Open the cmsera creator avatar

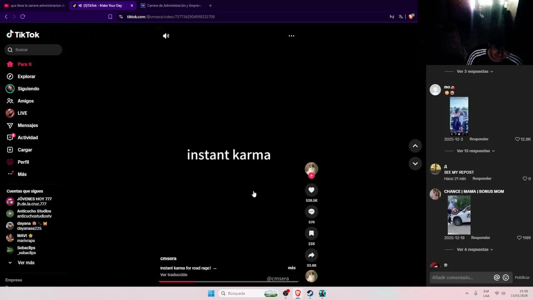click(x=311, y=168)
